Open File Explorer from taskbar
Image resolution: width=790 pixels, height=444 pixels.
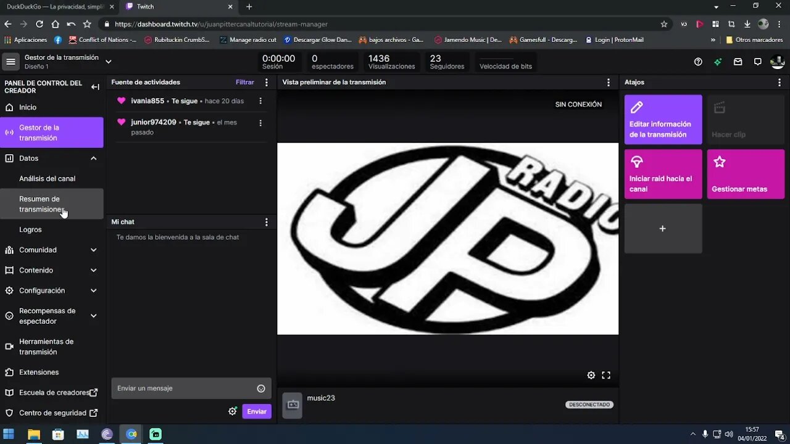(34, 434)
